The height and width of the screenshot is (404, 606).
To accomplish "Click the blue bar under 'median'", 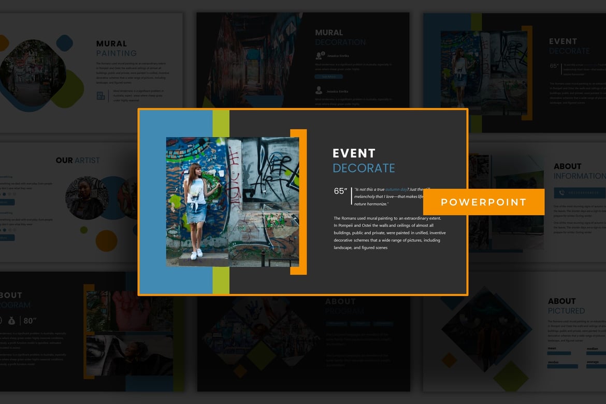I will click(x=596, y=353).
